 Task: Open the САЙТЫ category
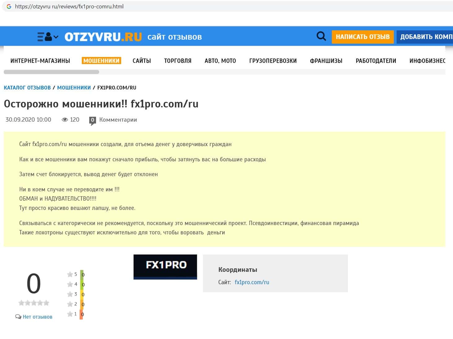point(142,61)
